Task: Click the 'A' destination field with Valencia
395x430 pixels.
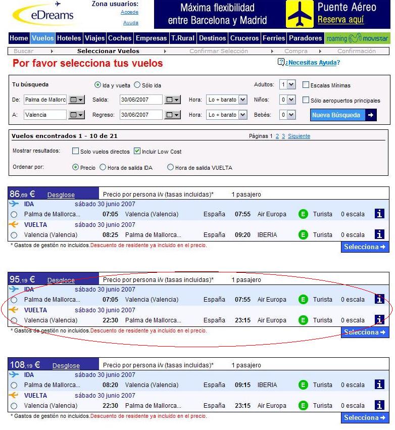Action: click(45, 115)
